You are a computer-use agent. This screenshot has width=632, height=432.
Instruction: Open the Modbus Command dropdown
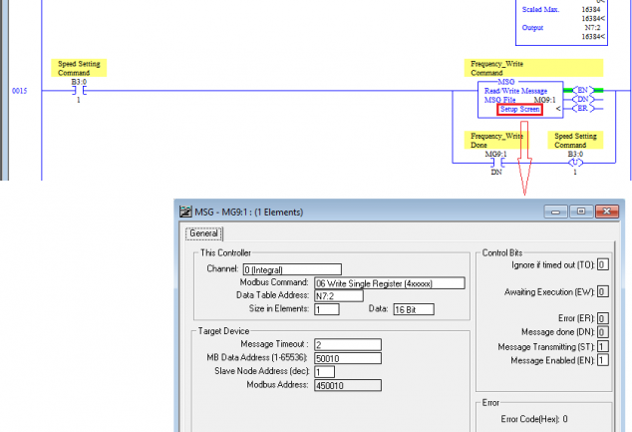point(390,283)
